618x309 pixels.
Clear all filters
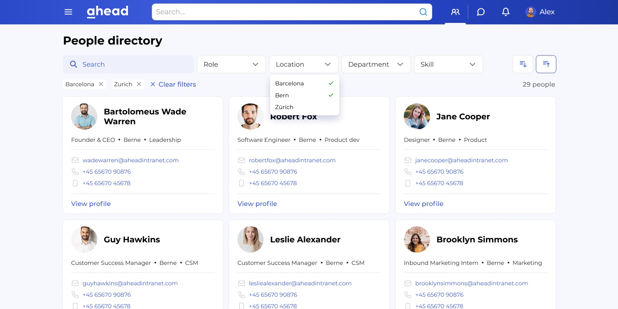[173, 84]
